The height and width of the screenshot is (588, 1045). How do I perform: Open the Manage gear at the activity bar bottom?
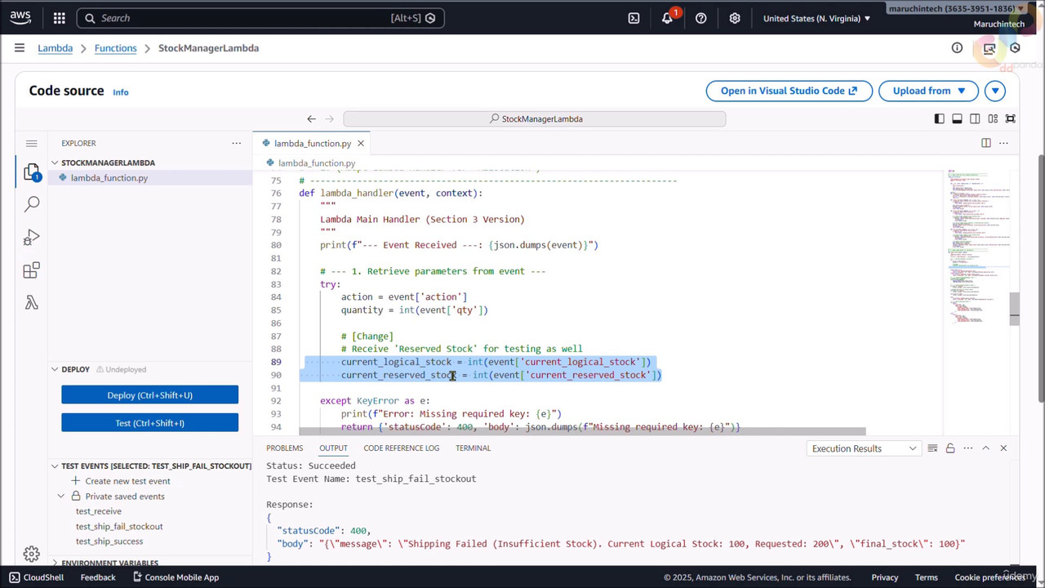point(32,555)
